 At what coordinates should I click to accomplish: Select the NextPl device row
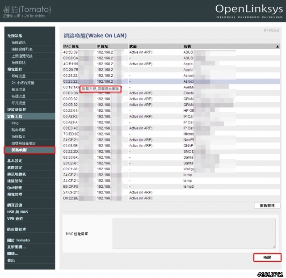(x=171, y=140)
